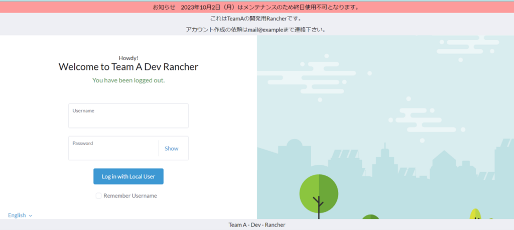Viewport: 514px width, 230px height.
Task: Click the small green treetop near bottom
Action: tap(370, 217)
